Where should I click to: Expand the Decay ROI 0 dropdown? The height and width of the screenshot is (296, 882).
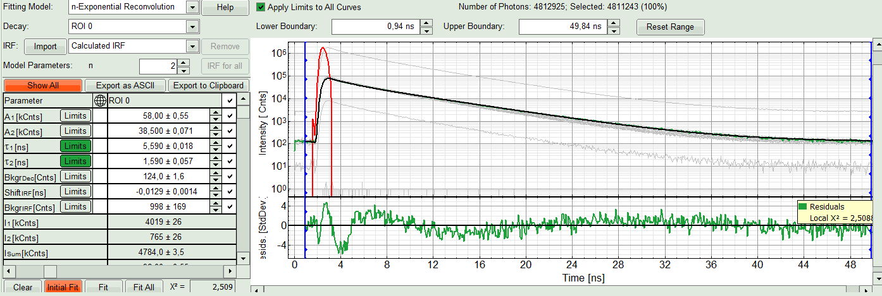pyautogui.click(x=192, y=27)
